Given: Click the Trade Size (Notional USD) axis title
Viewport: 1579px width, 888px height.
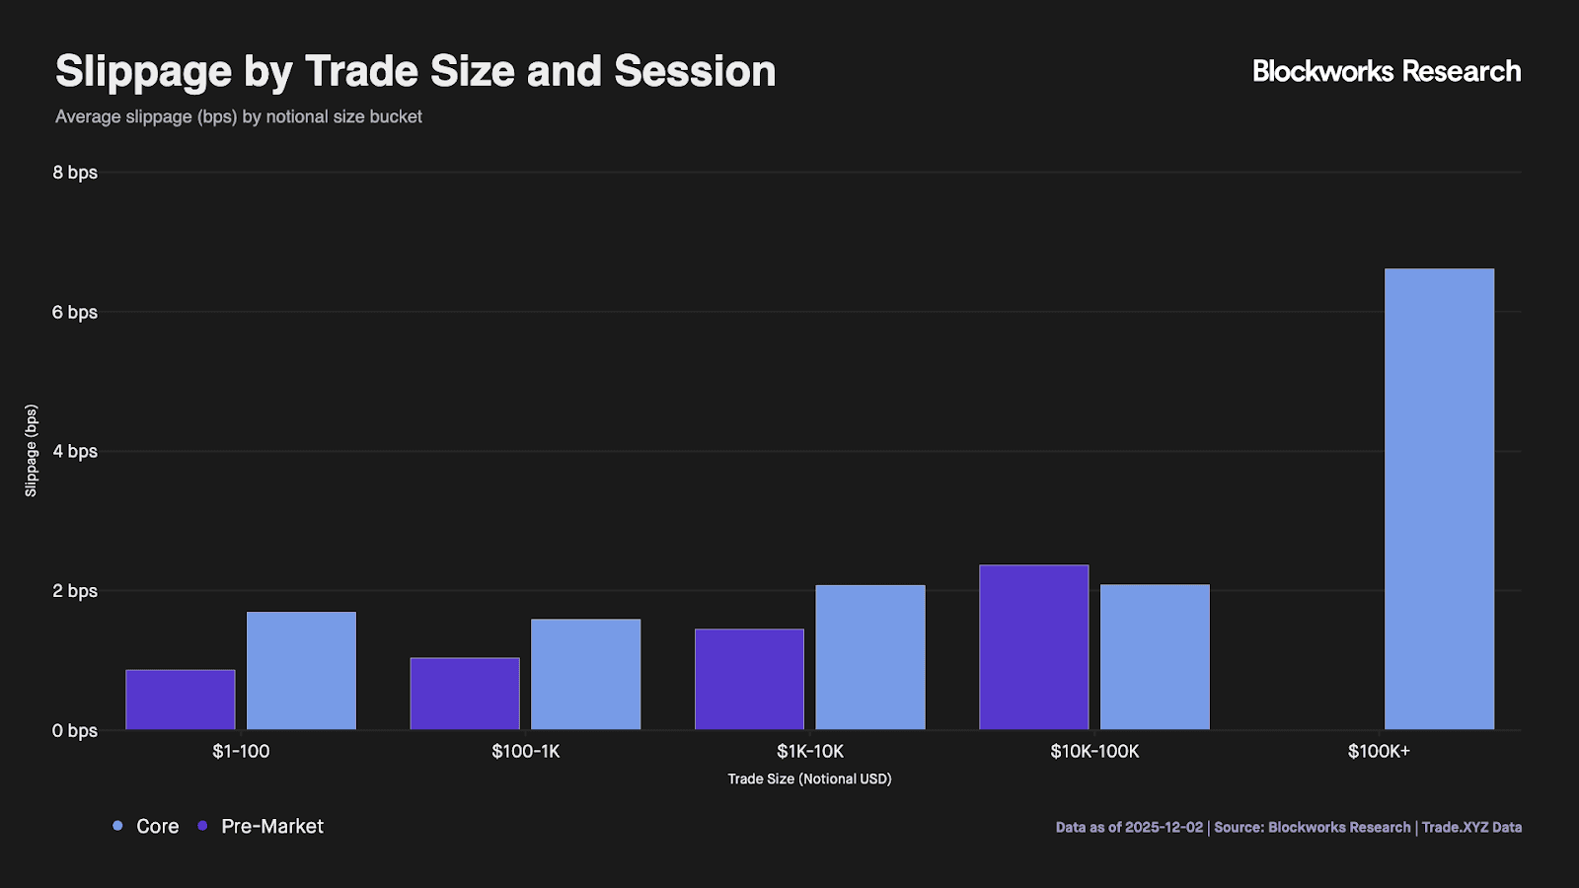Looking at the screenshot, I should click(809, 778).
